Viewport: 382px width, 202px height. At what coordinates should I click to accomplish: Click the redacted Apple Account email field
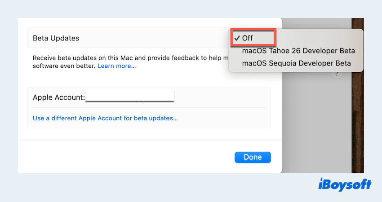click(129, 97)
